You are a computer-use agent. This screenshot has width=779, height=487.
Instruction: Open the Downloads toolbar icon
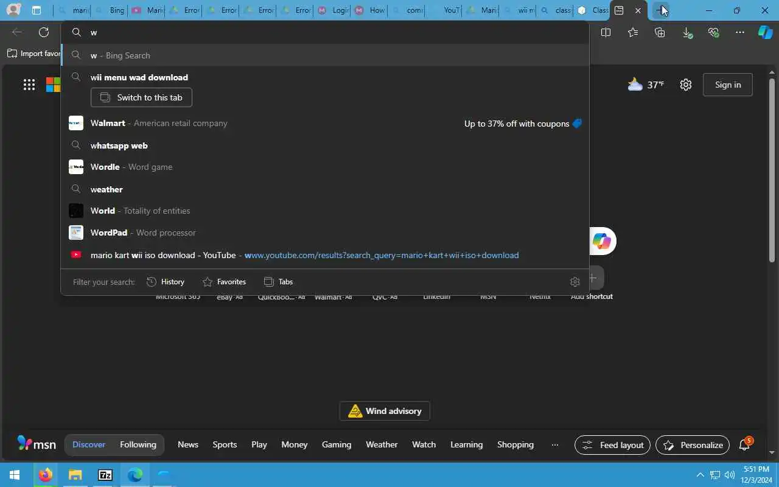click(687, 32)
